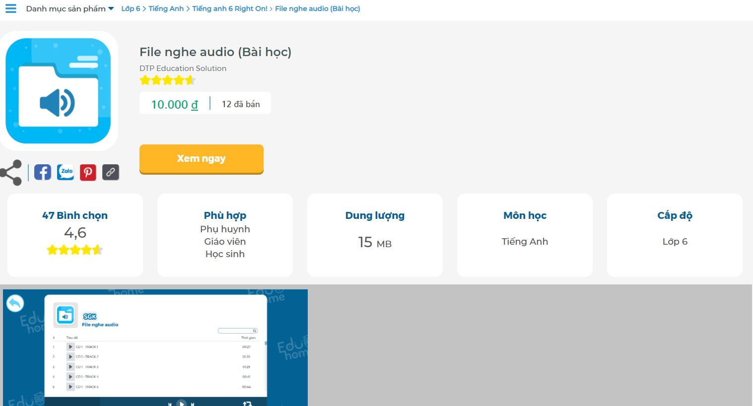This screenshot has width=753, height=406.
Task: Share via the Zalo icon
Action: 66,172
